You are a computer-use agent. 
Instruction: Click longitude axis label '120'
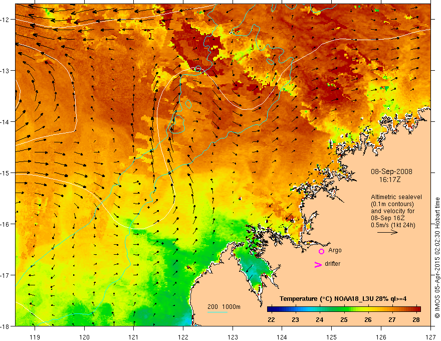pos(84,337)
